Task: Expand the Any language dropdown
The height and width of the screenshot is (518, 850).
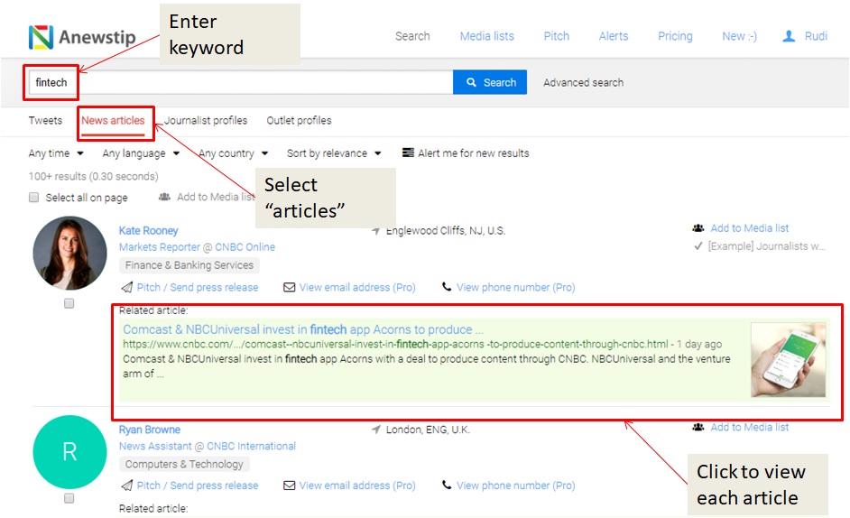Action: (x=141, y=153)
